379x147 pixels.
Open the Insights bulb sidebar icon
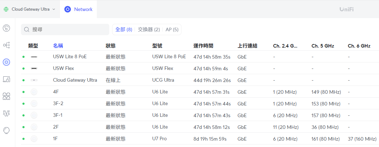pos(6,130)
